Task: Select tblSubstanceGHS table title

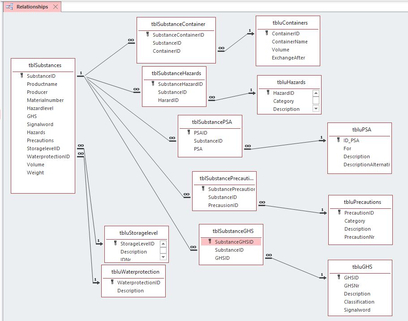Action: 233,231
